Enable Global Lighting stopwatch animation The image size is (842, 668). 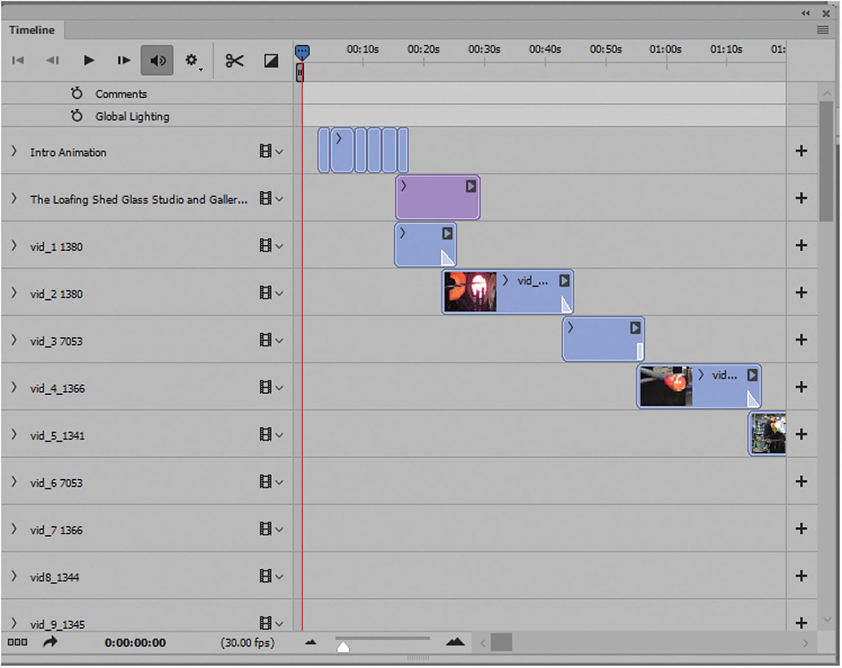(x=77, y=116)
